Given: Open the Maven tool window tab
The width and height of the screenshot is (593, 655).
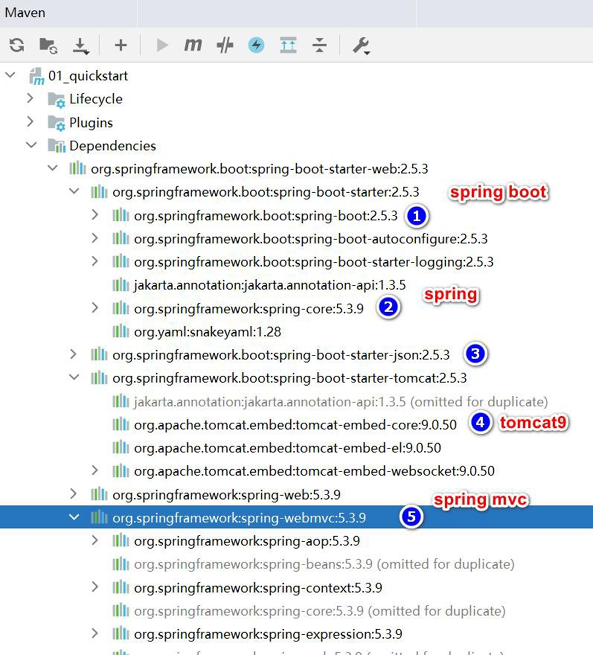Looking at the screenshot, I should pyautogui.click(x=25, y=13).
